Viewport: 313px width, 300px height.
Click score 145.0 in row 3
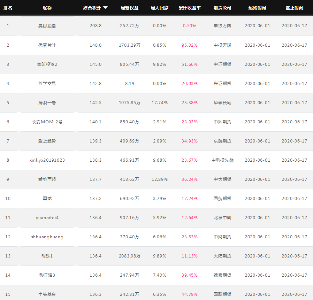pos(96,64)
